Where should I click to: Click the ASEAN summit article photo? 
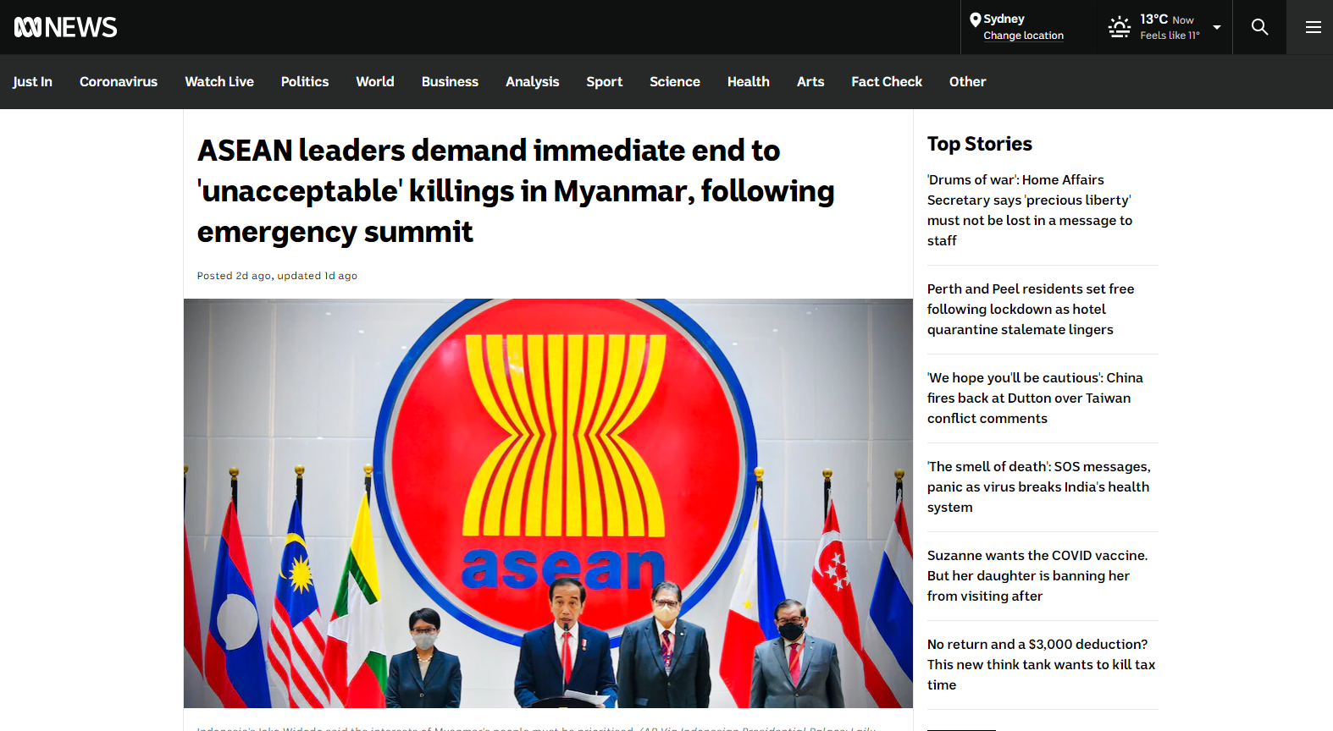548,503
